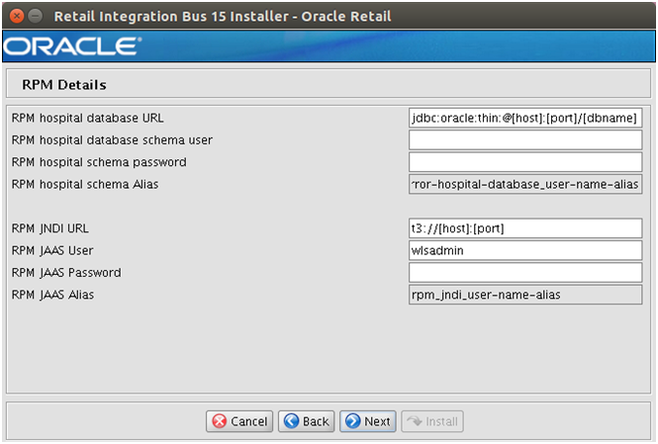
Task: Minimize the installer window
Action: (x=36, y=16)
